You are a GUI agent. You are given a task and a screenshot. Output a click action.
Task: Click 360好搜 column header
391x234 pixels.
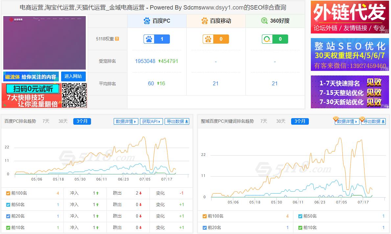pyautogui.click(x=275, y=21)
